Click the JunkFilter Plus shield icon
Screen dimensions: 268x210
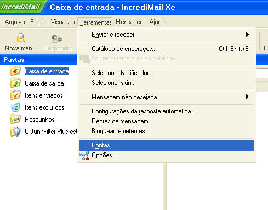[x=15, y=132]
